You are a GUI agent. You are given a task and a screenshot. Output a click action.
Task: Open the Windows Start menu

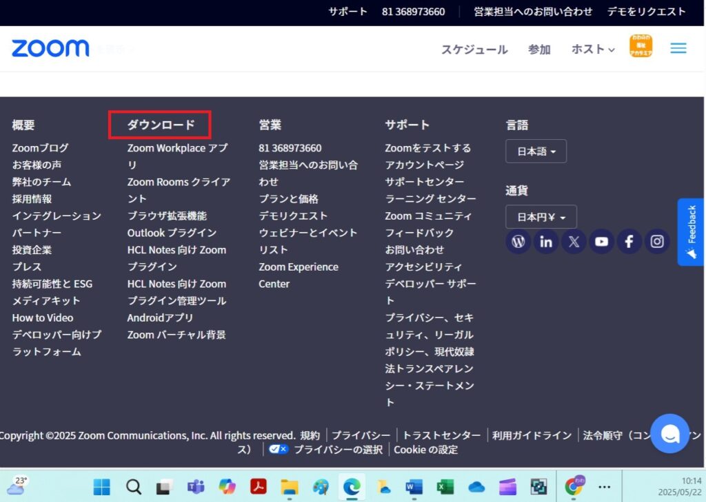102,487
